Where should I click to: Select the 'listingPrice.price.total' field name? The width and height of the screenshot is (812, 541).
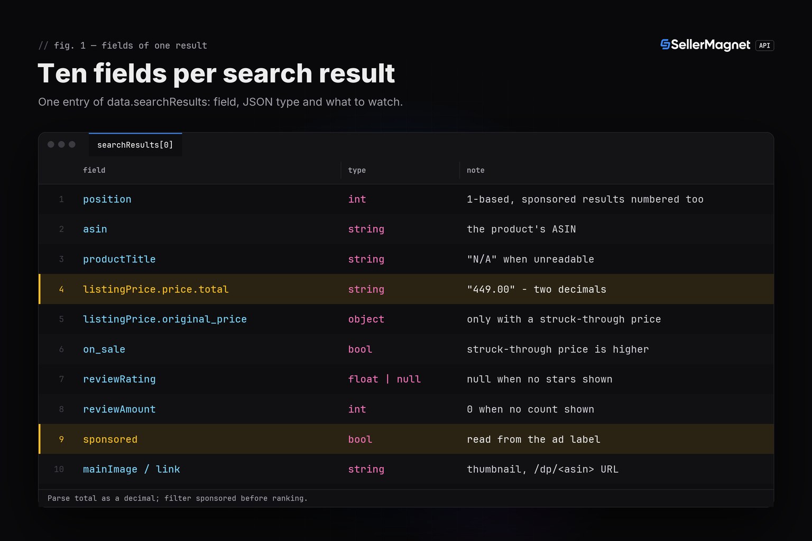156,290
